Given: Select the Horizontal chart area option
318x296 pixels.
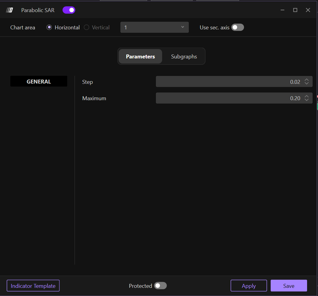Looking at the screenshot, I should (49, 28).
